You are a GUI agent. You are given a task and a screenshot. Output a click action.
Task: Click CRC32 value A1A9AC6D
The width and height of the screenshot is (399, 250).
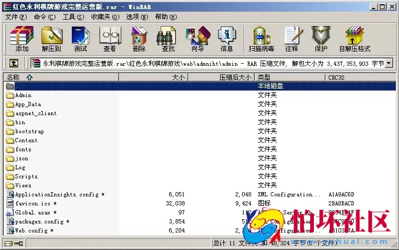(341, 194)
